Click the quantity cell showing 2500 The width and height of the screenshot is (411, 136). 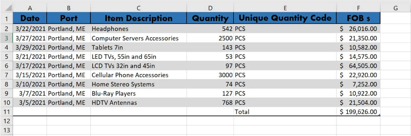[x=210, y=38]
